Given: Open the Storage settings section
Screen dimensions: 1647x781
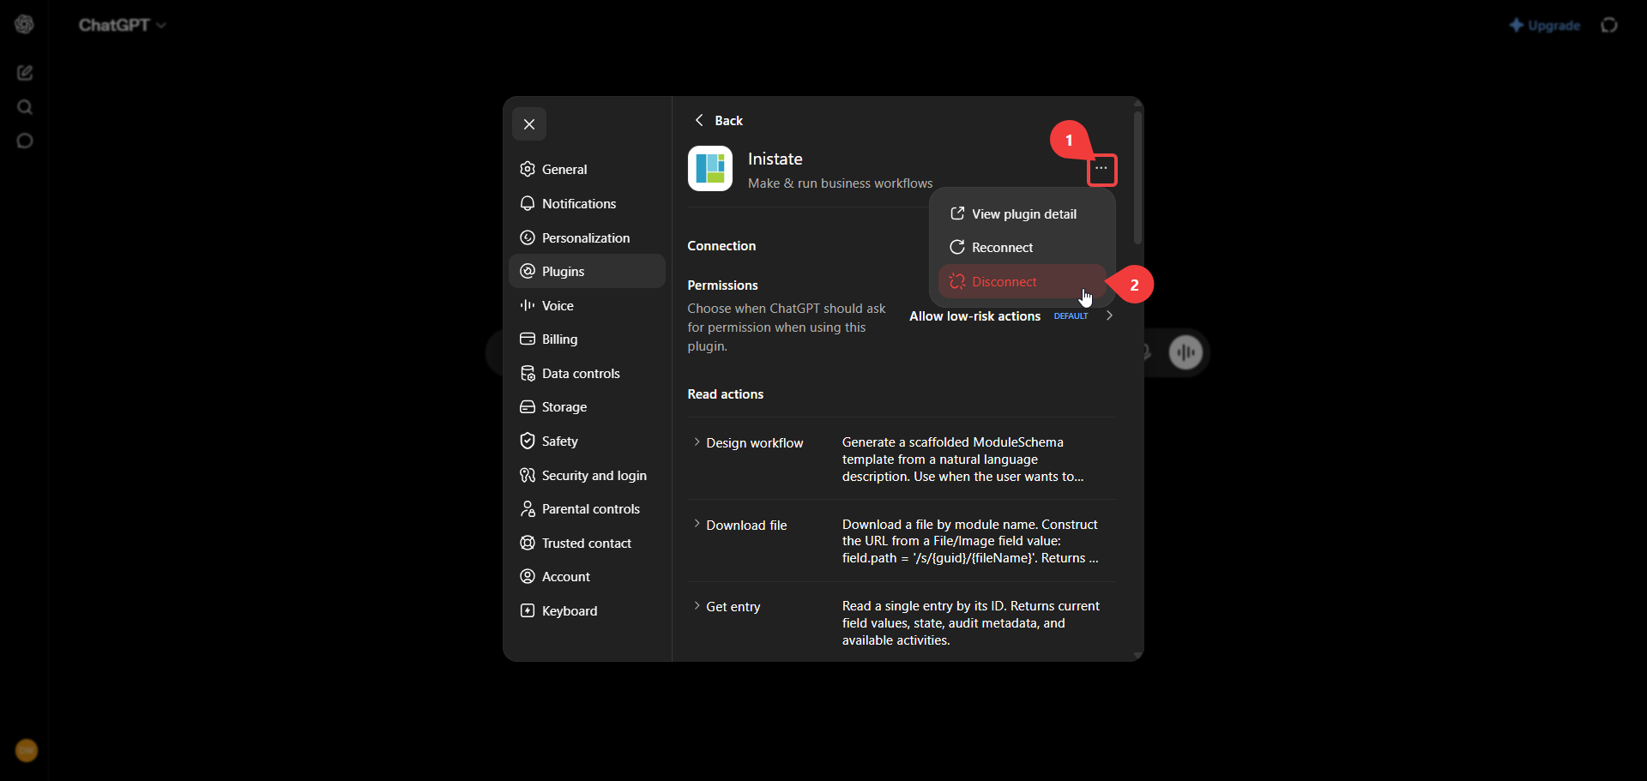Looking at the screenshot, I should point(587,407).
